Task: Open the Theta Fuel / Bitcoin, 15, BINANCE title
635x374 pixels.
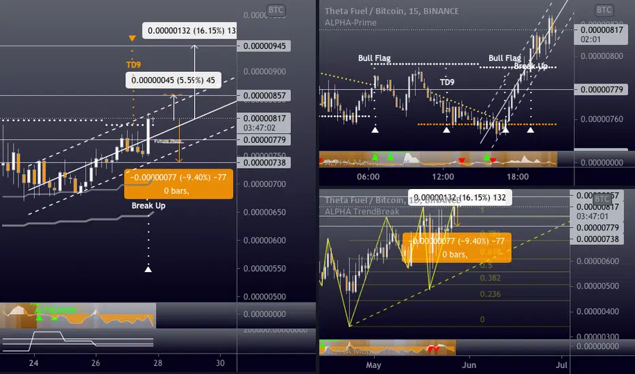Action: click(x=392, y=12)
